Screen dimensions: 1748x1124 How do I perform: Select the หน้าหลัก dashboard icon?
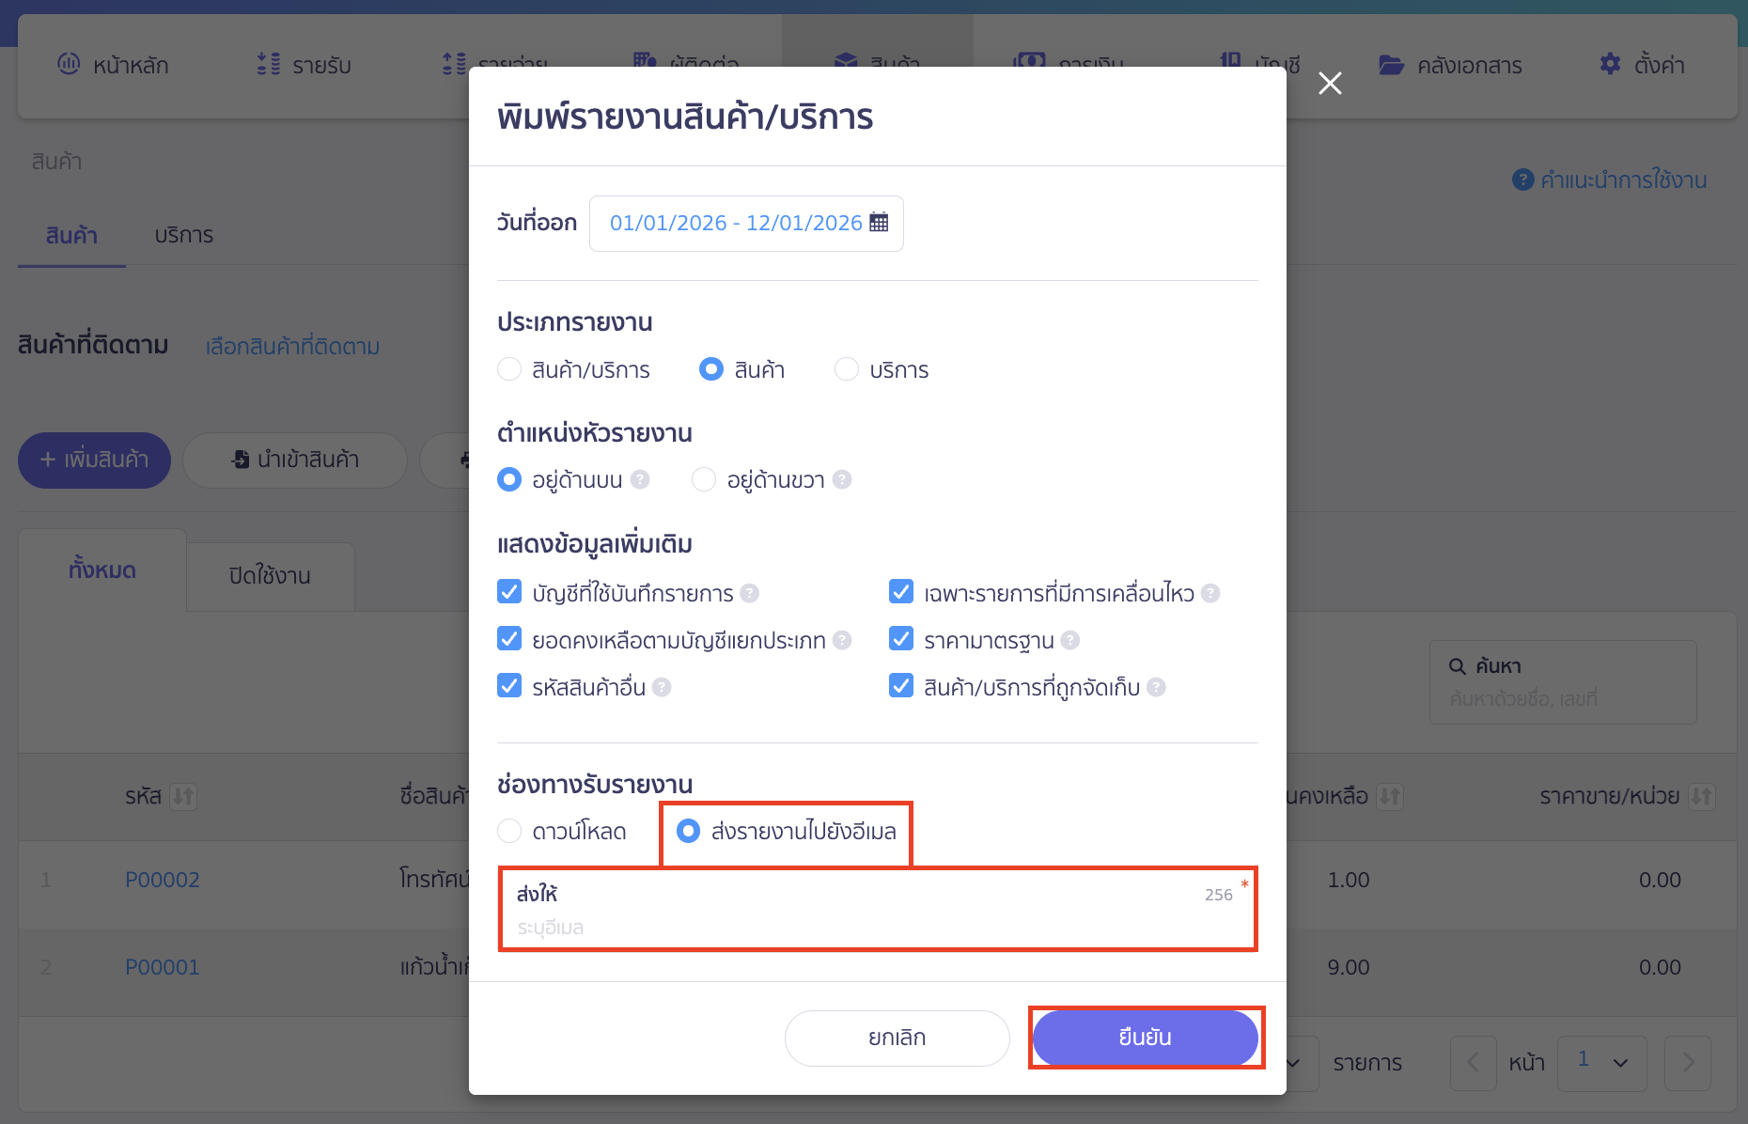pyautogui.click(x=67, y=64)
